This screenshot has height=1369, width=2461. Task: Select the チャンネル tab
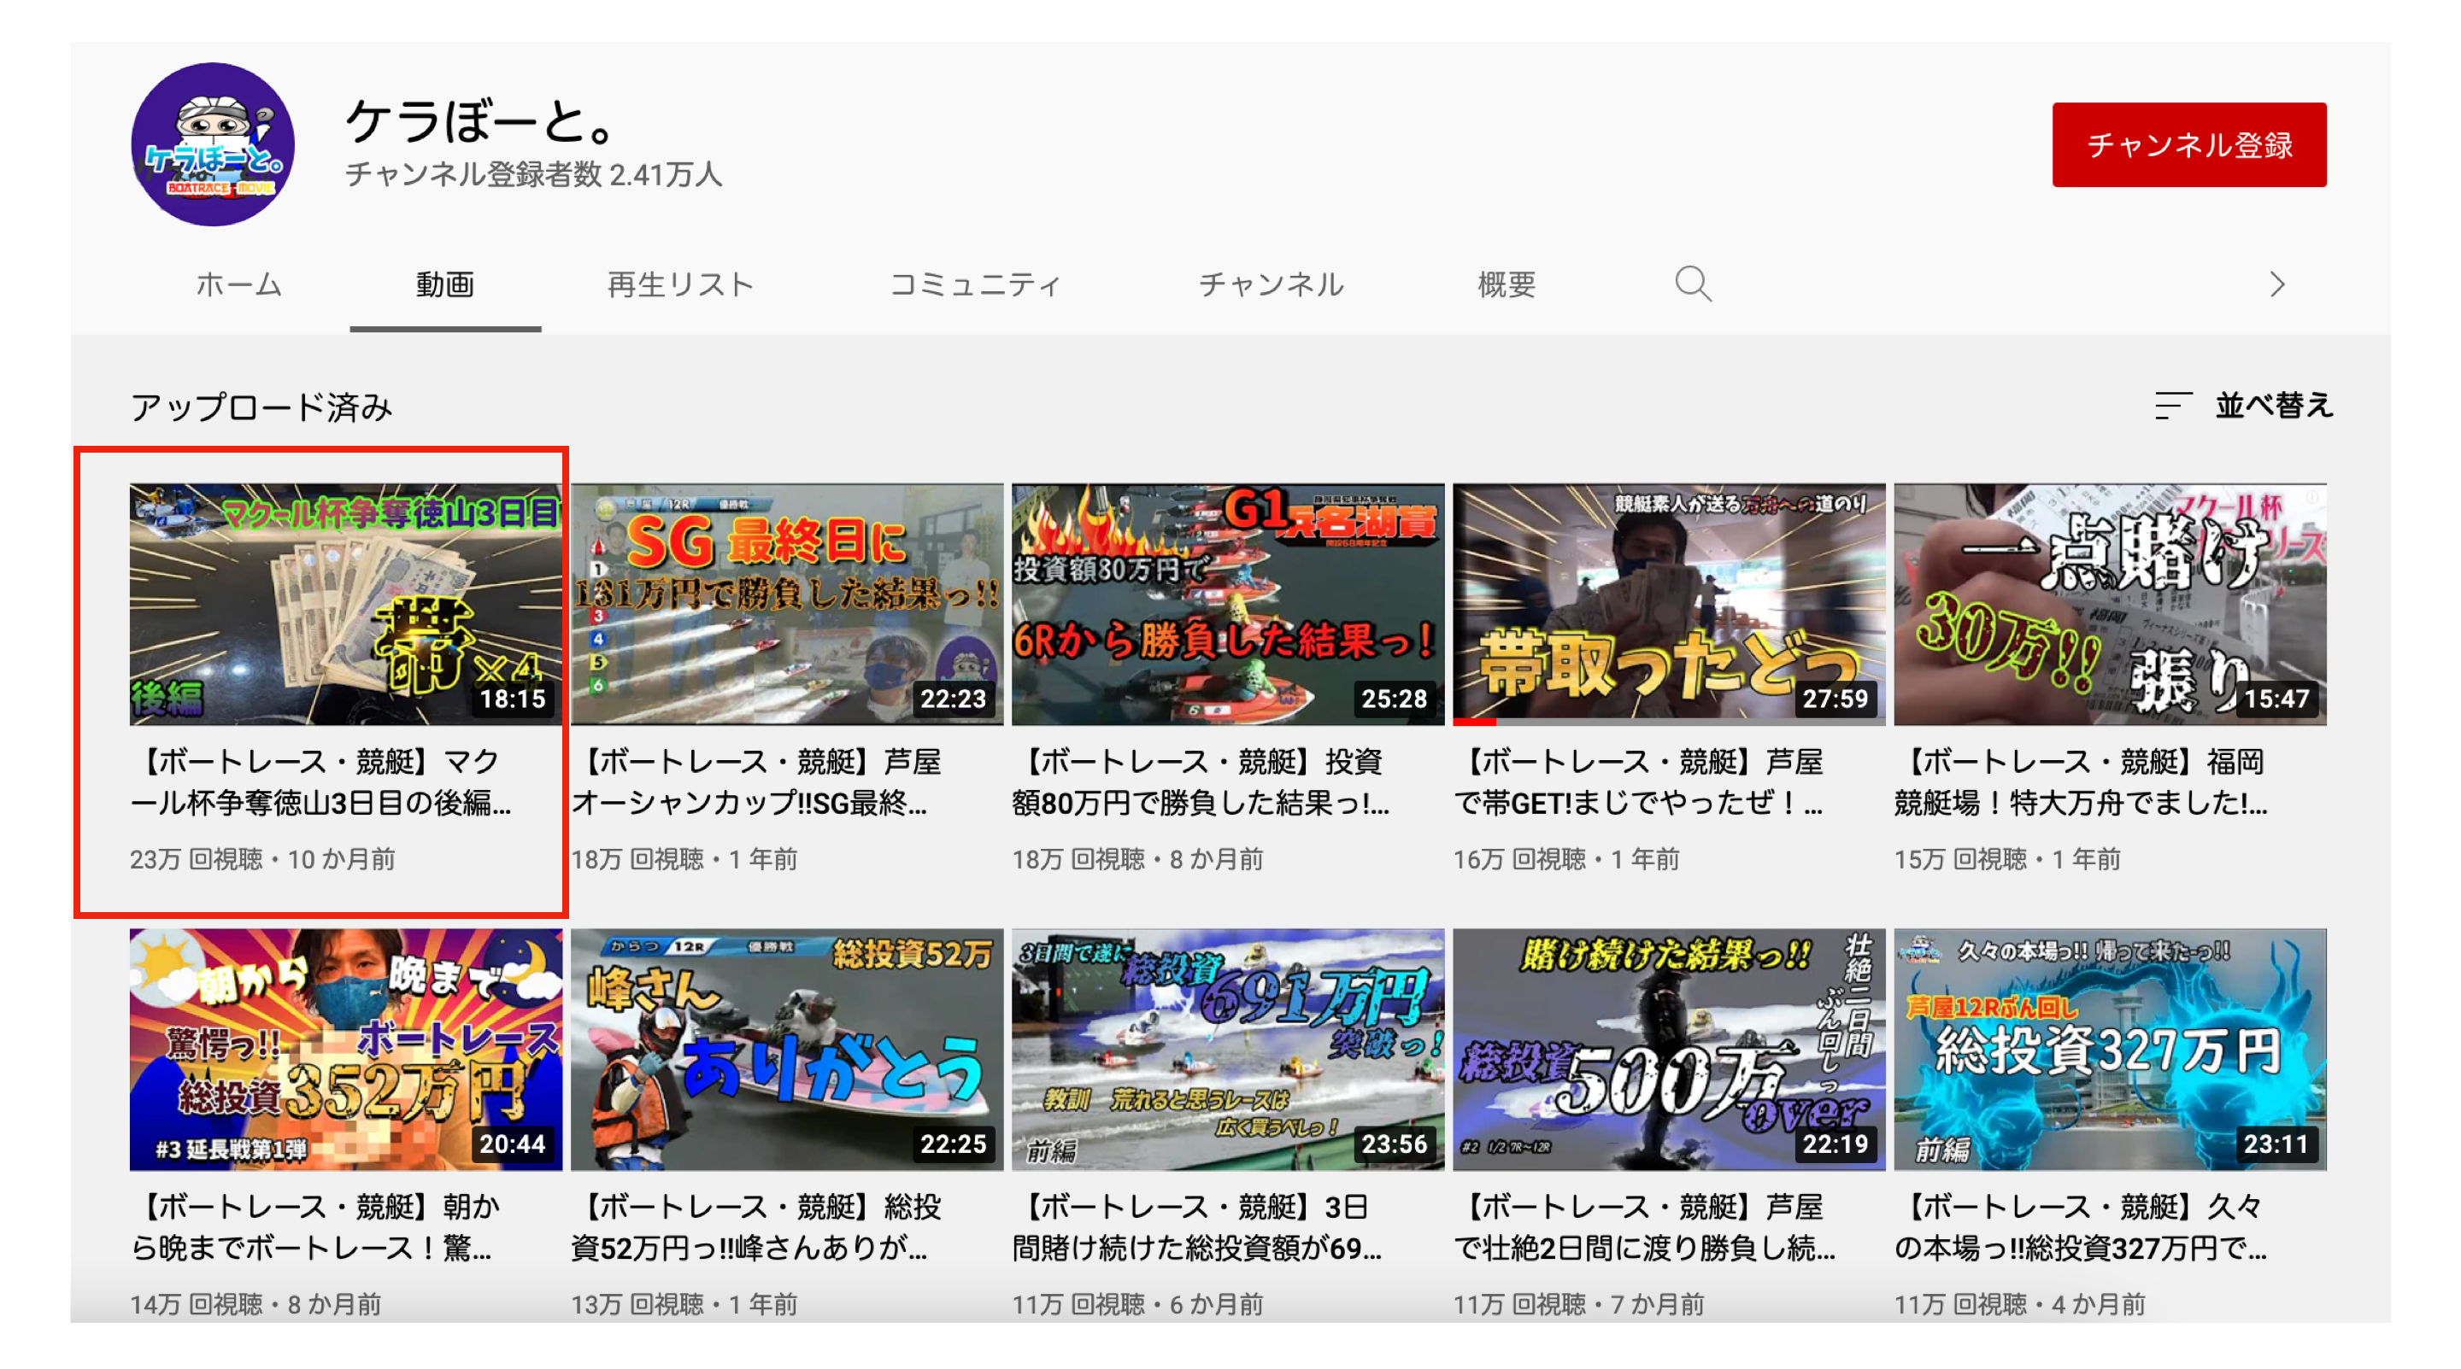coord(1271,284)
